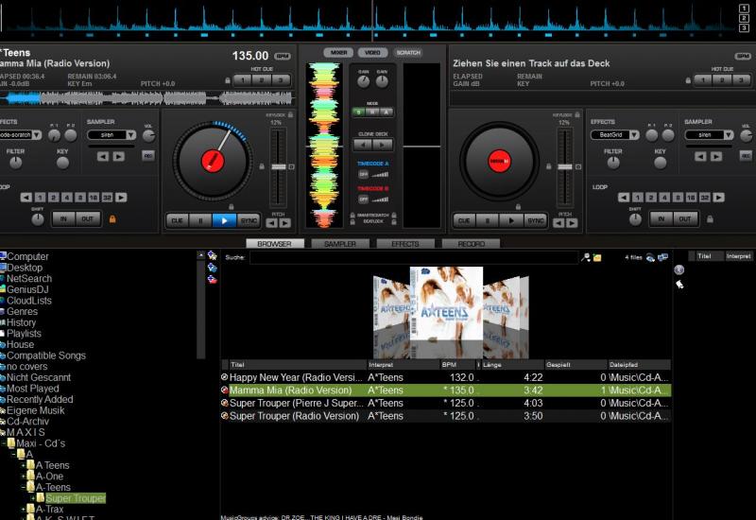Show the MIXER panel

click(x=338, y=53)
